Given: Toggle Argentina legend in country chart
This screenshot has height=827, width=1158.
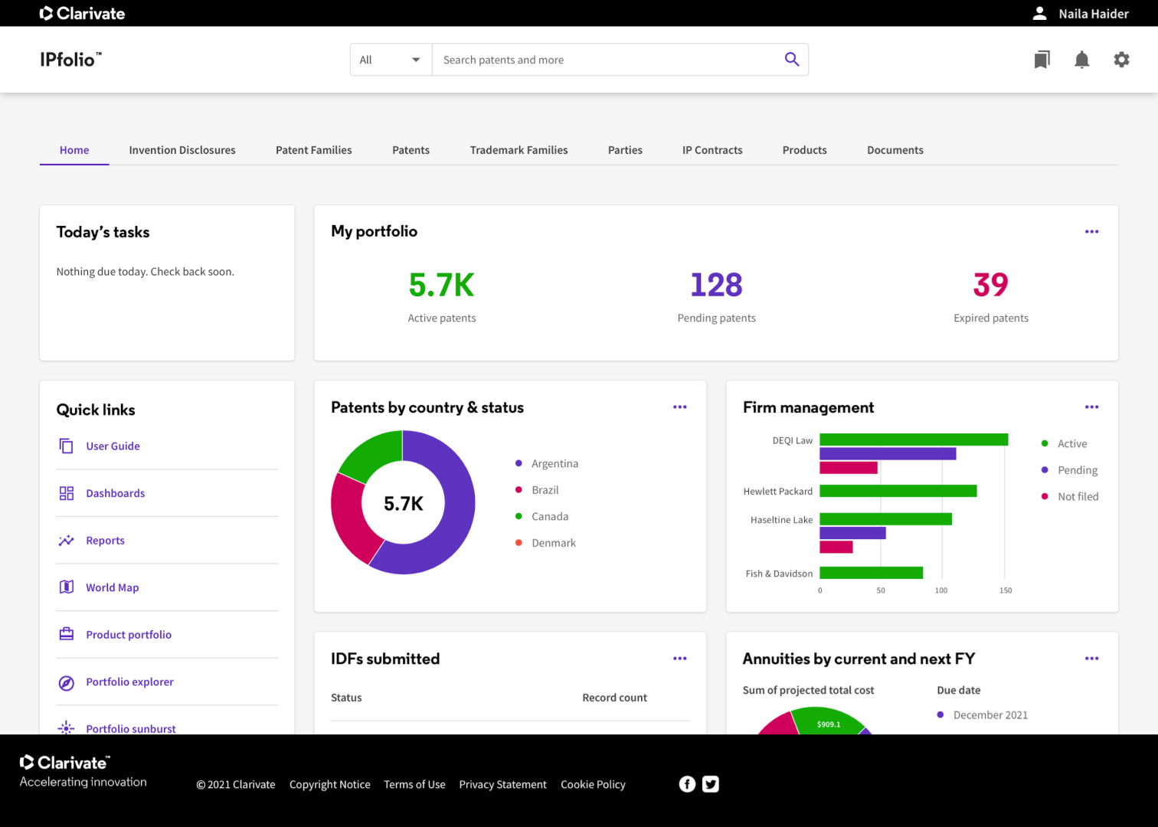Looking at the screenshot, I should click(554, 464).
